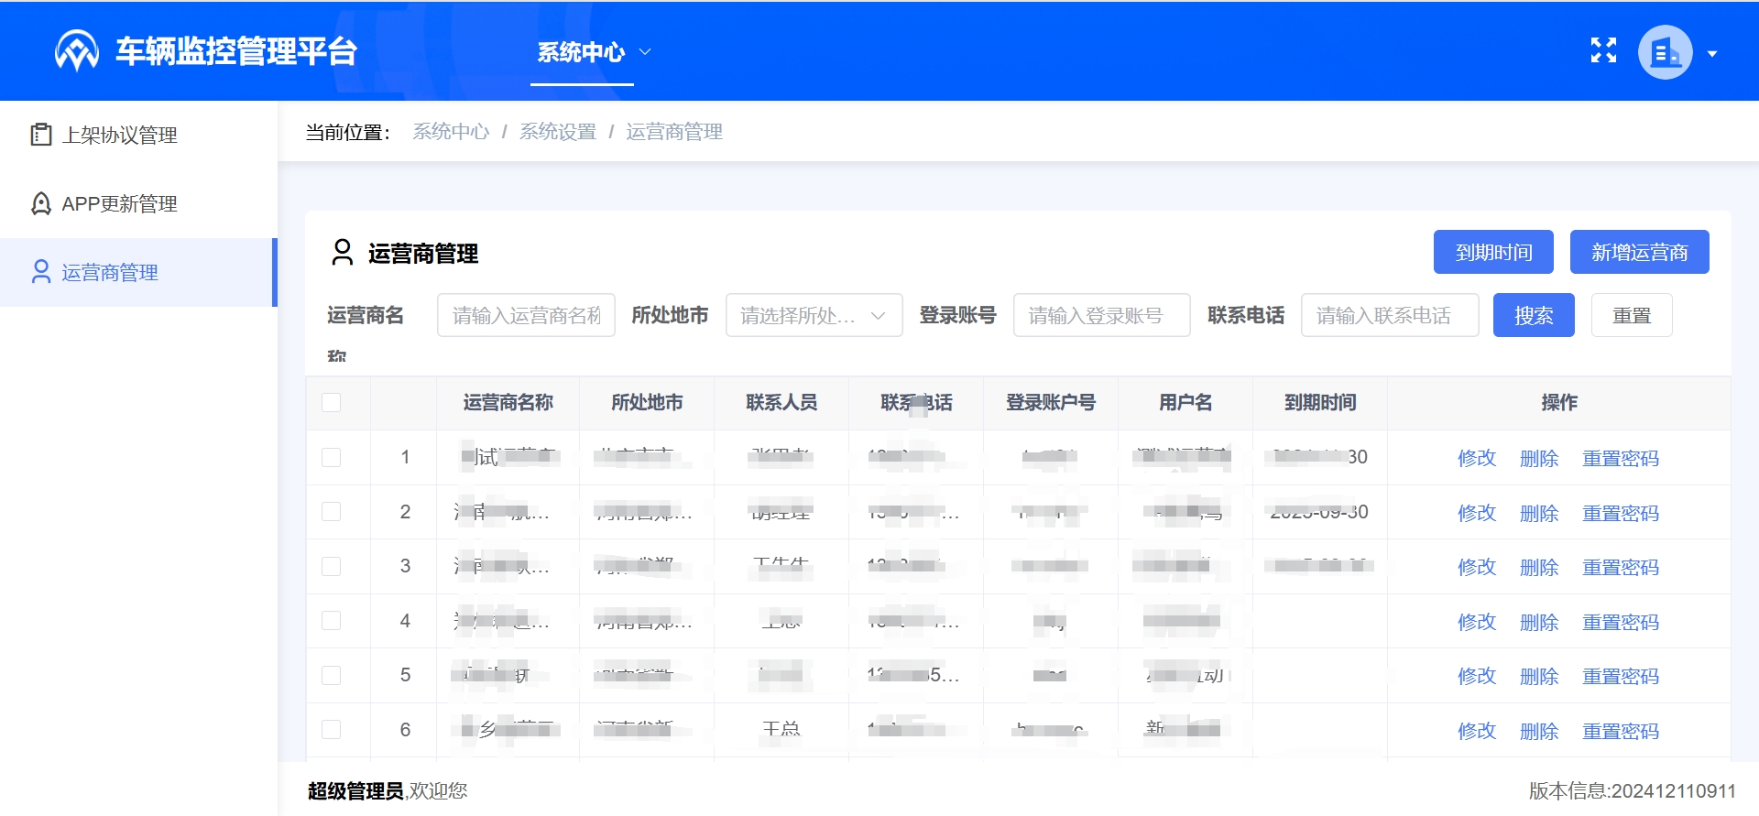Viewport: 1759px width, 816px height.
Task: Click 重置密码 for row 6
Action: (x=1621, y=731)
